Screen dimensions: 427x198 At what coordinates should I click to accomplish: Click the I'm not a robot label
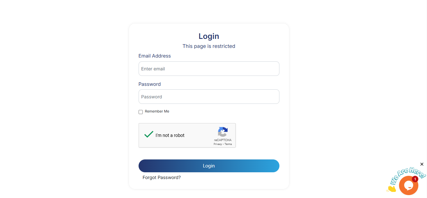170,135
